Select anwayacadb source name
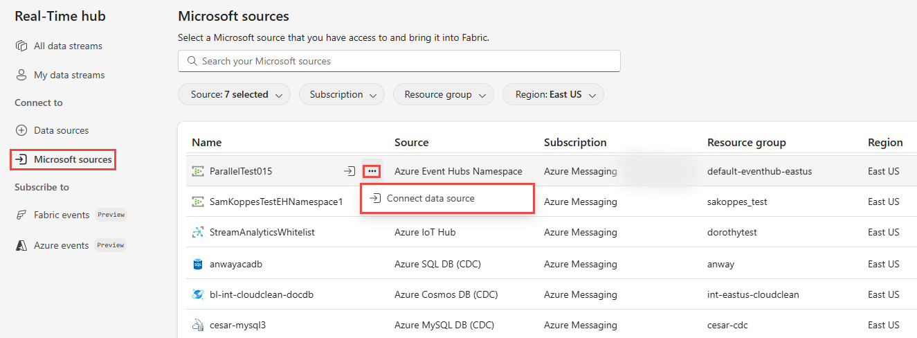The width and height of the screenshot is (917, 338). pos(236,264)
